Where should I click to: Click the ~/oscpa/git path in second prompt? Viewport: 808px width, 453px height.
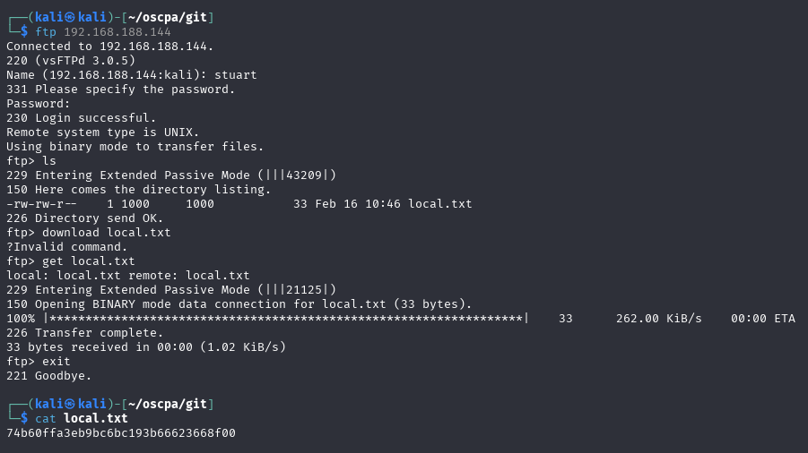point(168,404)
